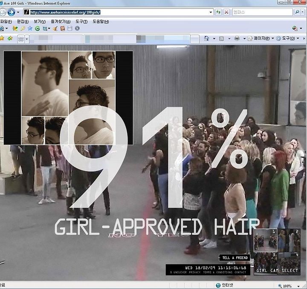Open the recent pages history dropdown arrow
The image size is (307, 289).
[x=18, y=12]
